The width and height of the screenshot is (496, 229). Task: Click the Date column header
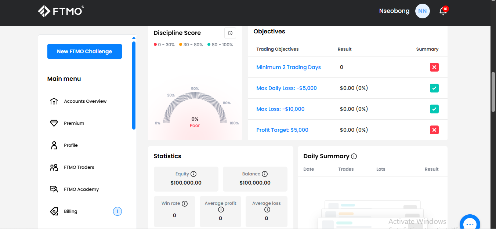tap(309, 169)
